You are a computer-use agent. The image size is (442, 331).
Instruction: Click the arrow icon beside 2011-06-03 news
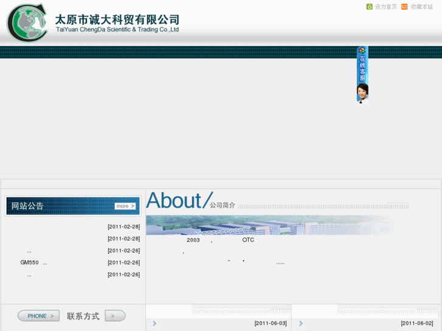click(x=154, y=323)
